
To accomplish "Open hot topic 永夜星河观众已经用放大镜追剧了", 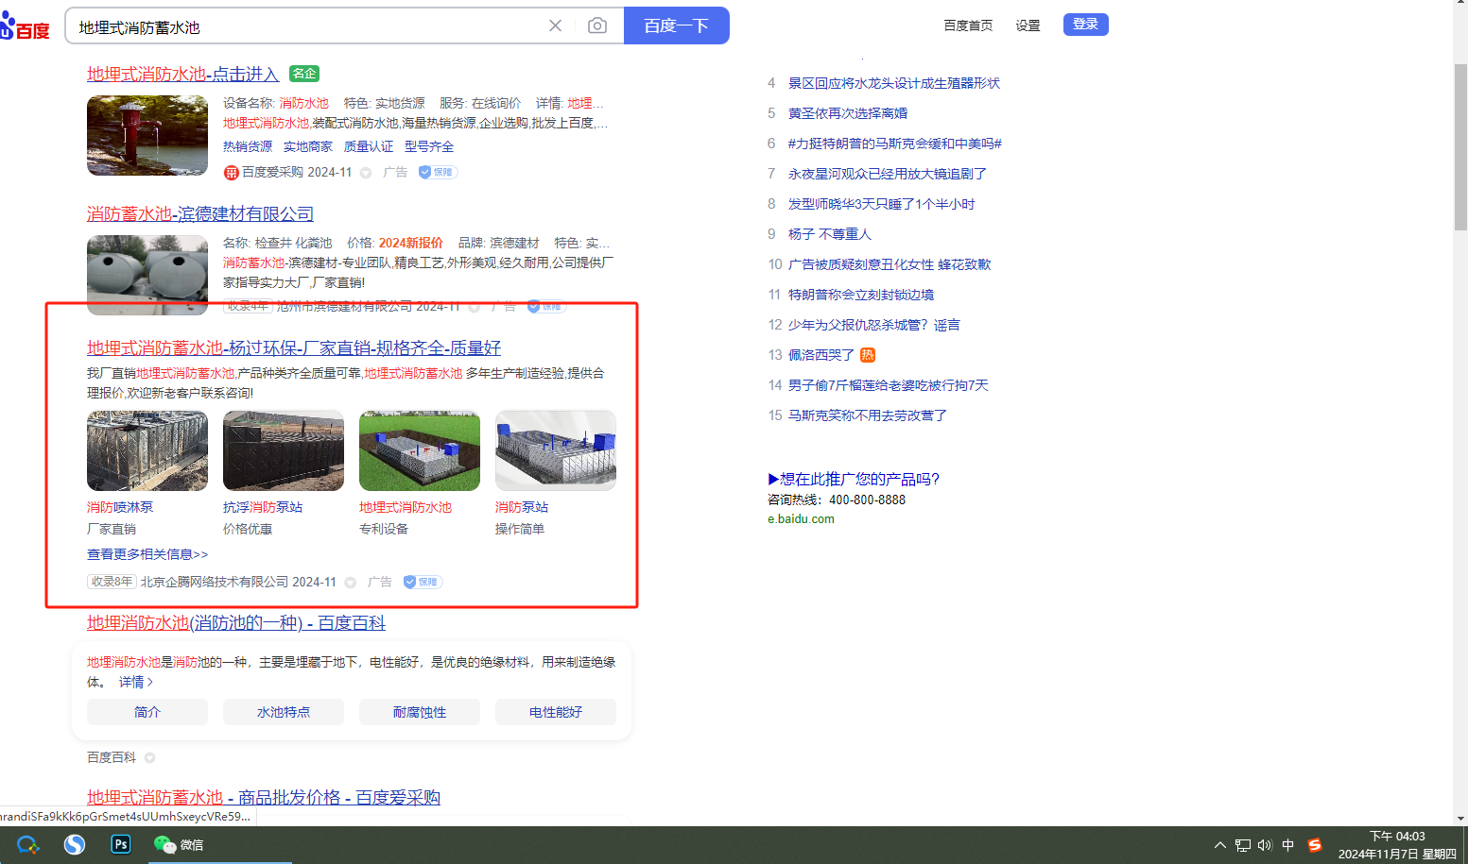I will (x=888, y=174).
